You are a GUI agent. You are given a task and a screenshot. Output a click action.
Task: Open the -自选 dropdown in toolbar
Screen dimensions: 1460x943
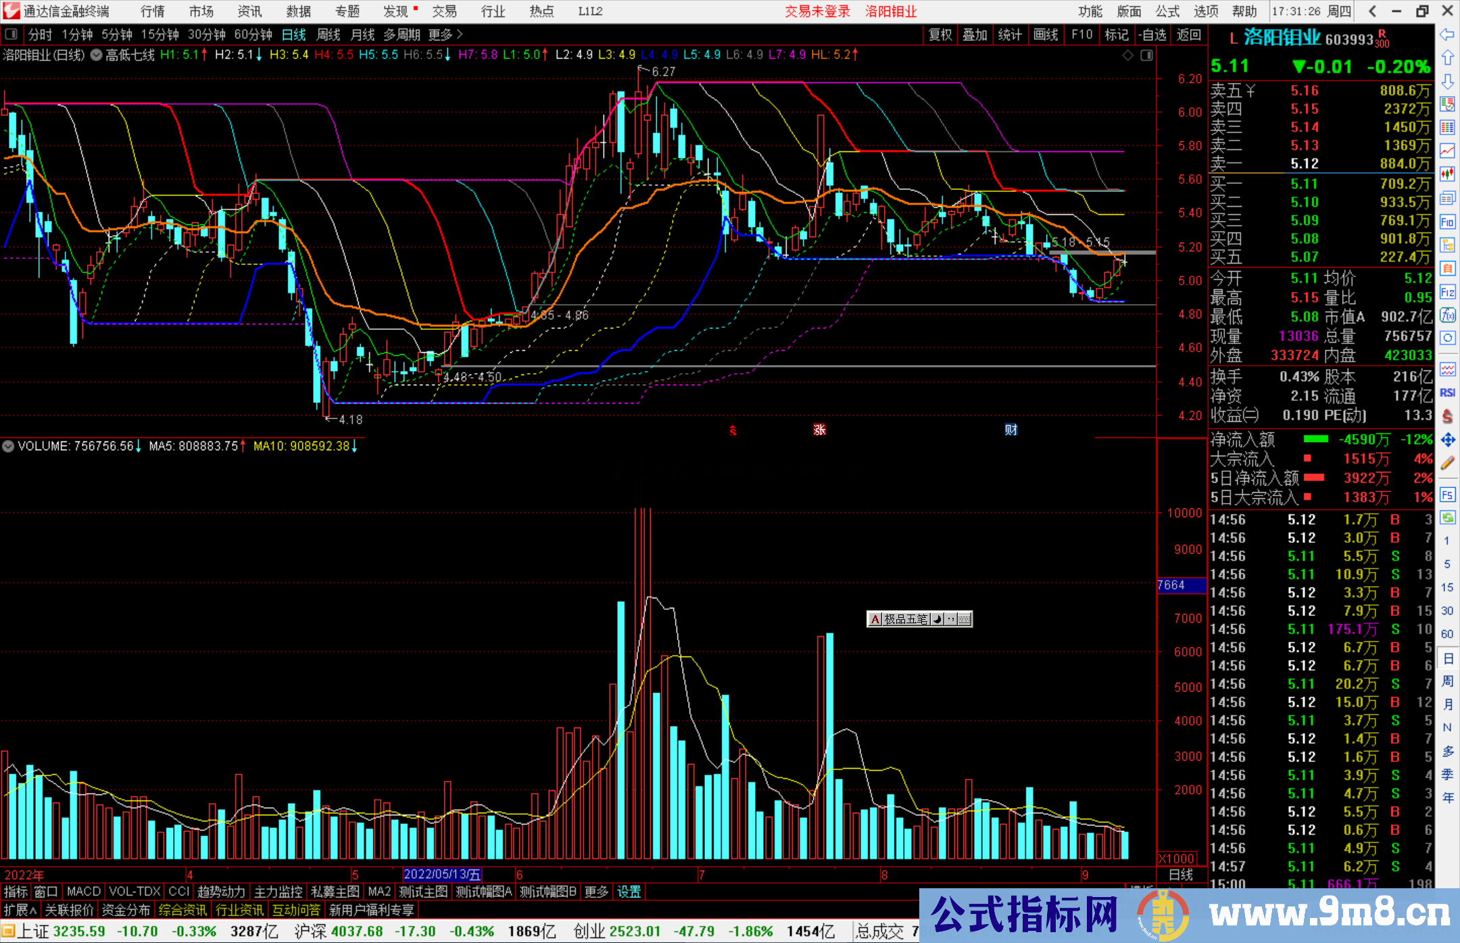point(1152,34)
